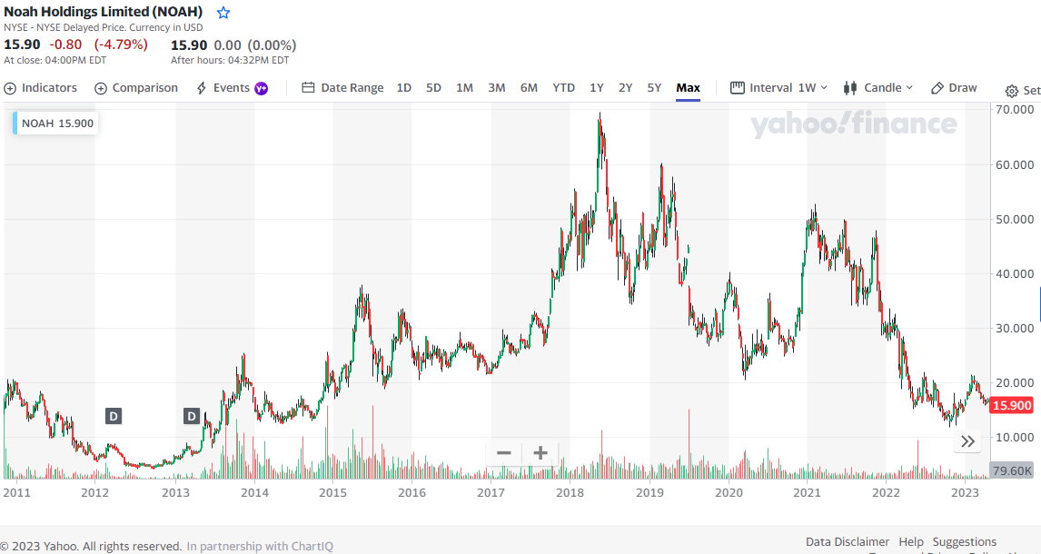Select the 1M range
1041x554 pixels.
(x=465, y=87)
